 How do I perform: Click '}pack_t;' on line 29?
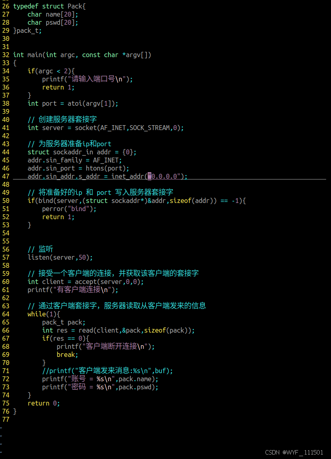pyautogui.click(x=28, y=31)
